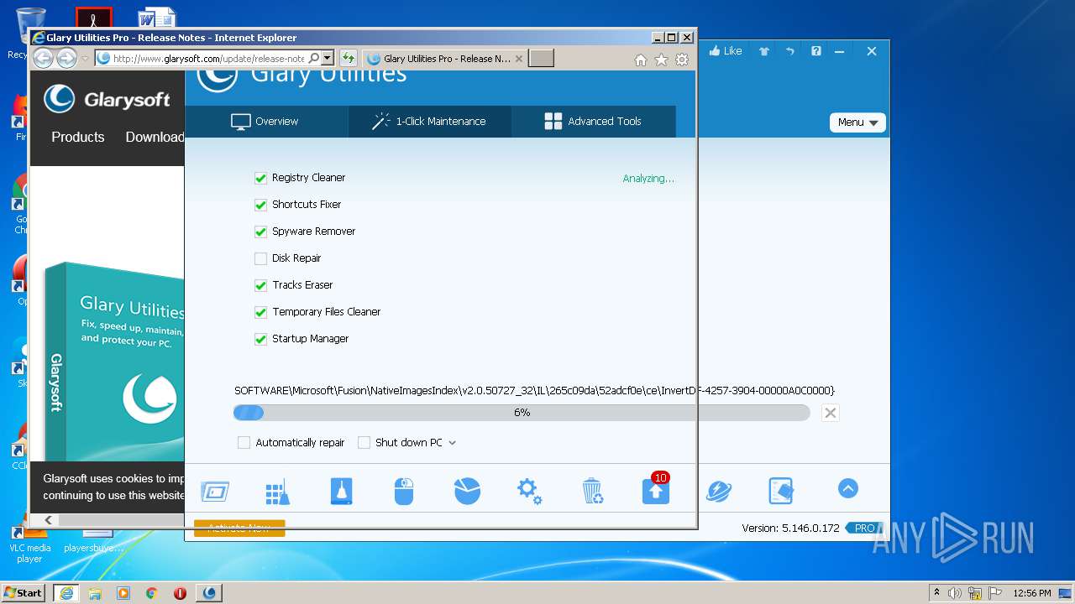Image resolution: width=1075 pixels, height=604 pixels.
Task: Open the Glary Utilities Menu dropdown
Action: (x=857, y=122)
